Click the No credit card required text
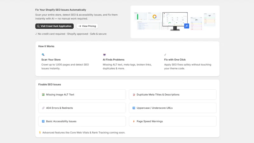 pyautogui.click(x=71, y=34)
